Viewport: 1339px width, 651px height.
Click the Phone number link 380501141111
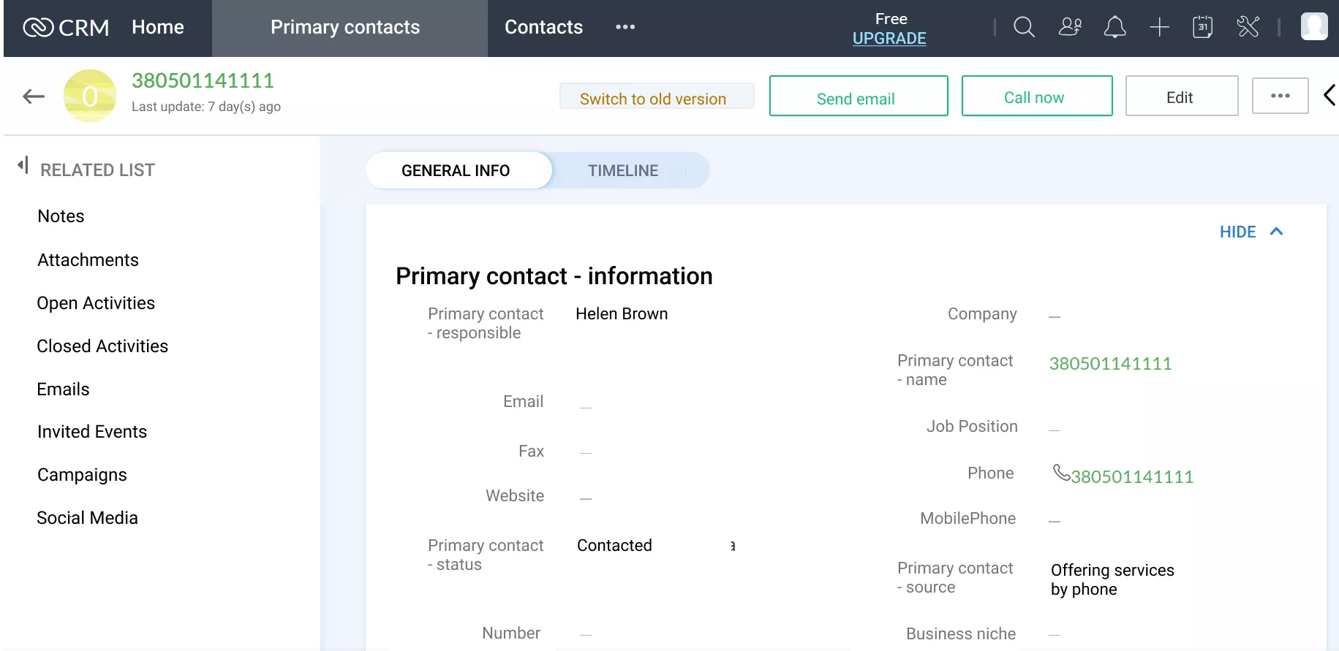1132,477
